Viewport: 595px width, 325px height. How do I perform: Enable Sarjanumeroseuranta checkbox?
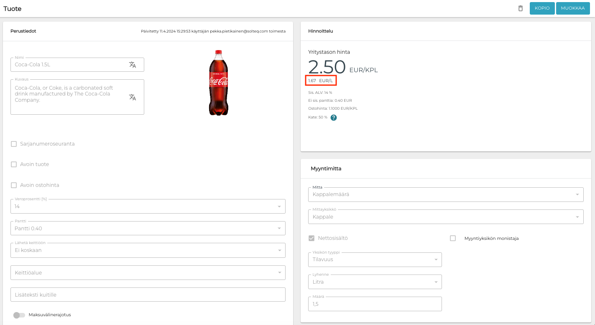[x=14, y=144]
